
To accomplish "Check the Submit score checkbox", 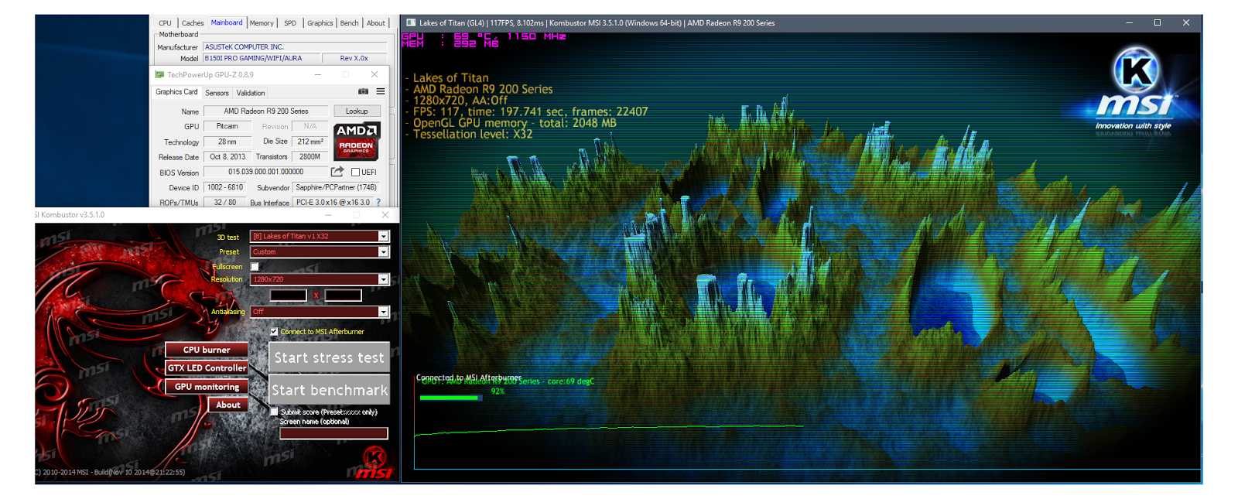I will 274,412.
